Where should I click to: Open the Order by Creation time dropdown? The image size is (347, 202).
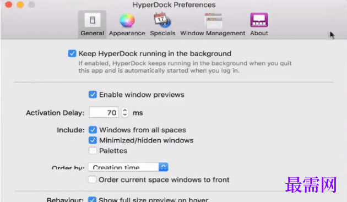pyautogui.click(x=128, y=167)
